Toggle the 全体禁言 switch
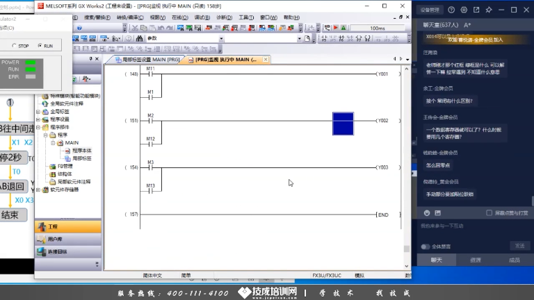 (x=425, y=246)
